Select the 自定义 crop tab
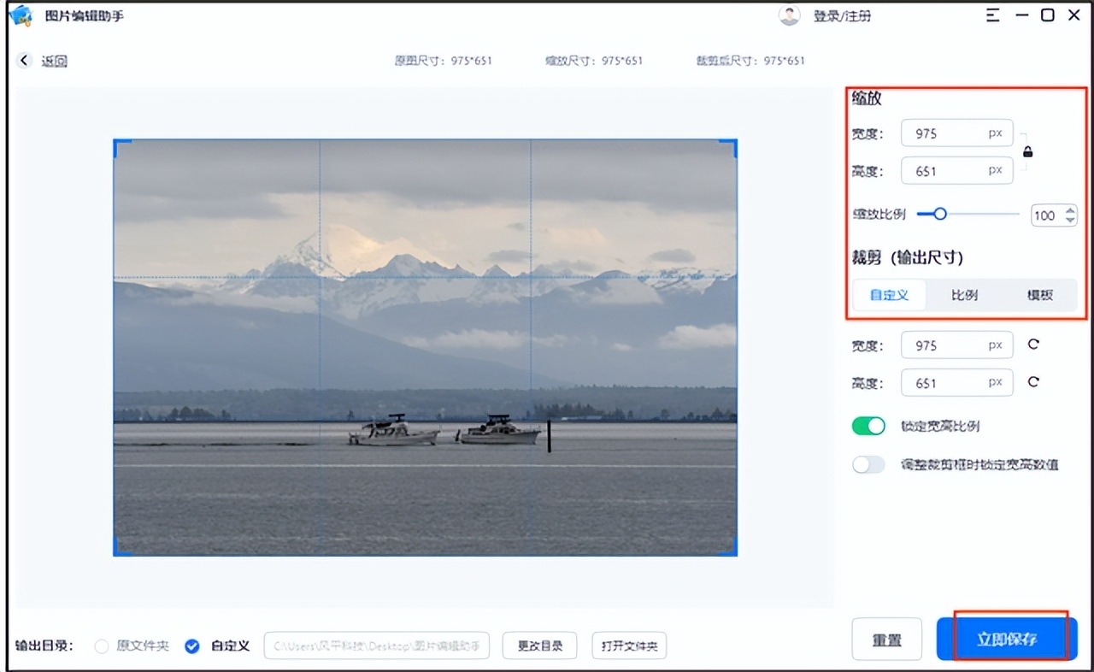Image resolution: width=1094 pixels, height=672 pixels. pos(889,294)
